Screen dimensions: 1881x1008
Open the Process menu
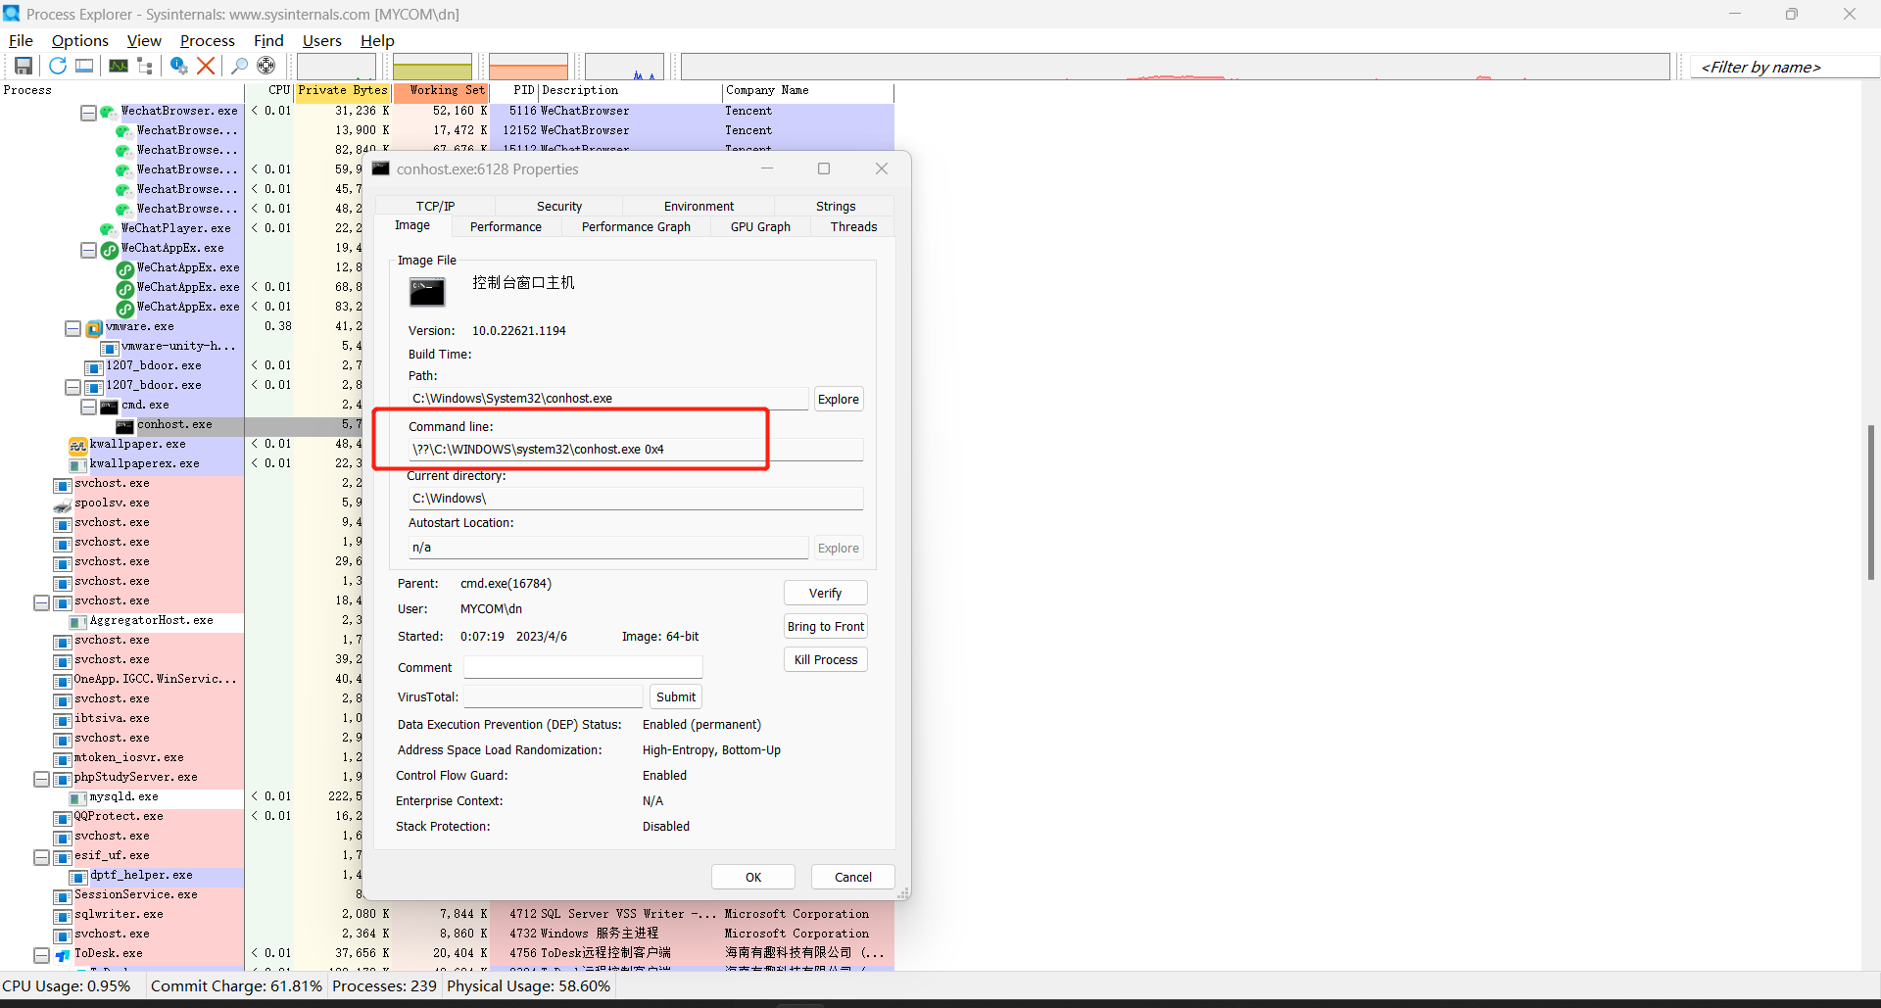tap(208, 40)
